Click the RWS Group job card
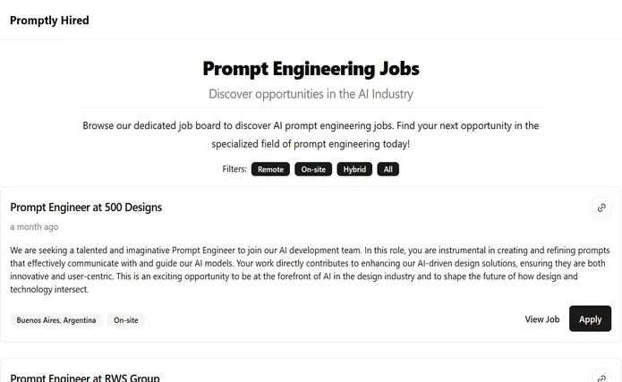622x382 pixels. coord(311,370)
